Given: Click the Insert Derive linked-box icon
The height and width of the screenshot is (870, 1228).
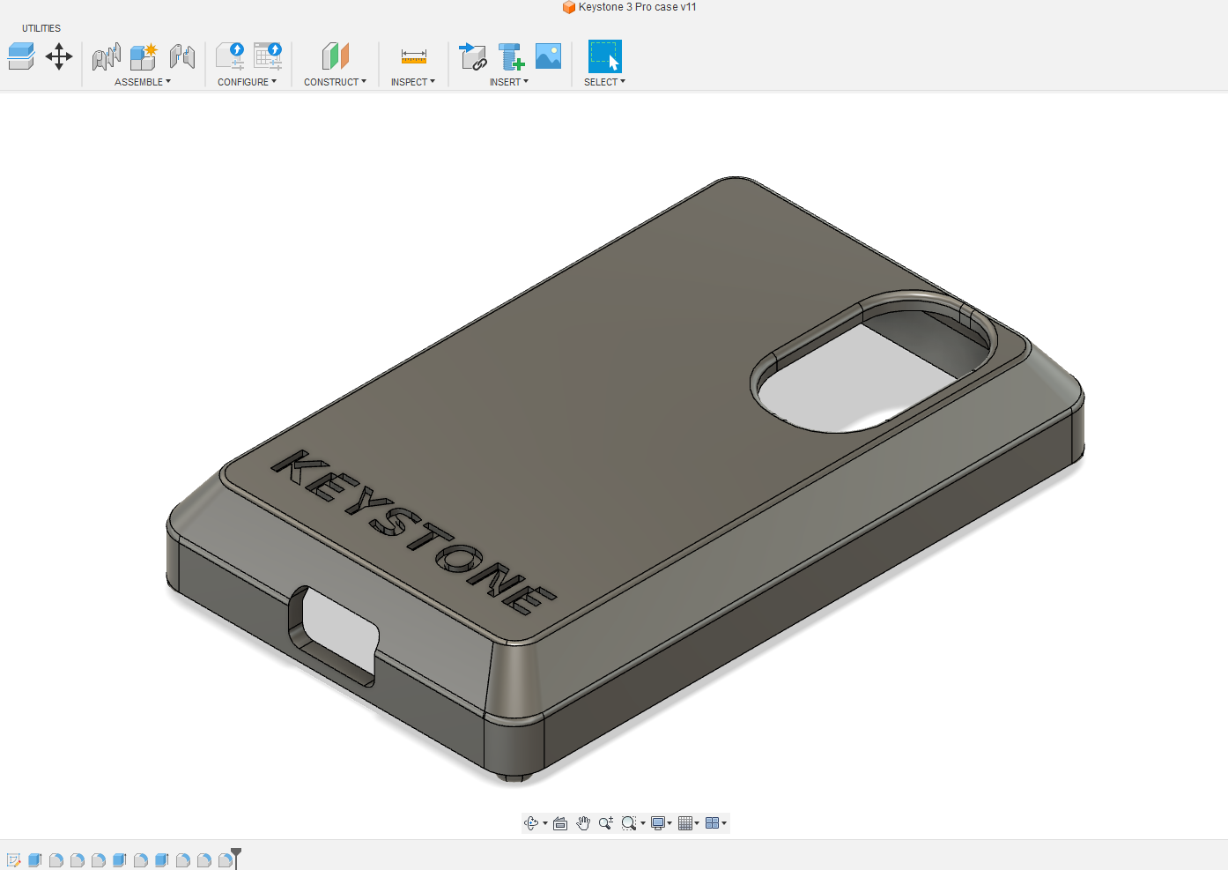Looking at the screenshot, I should tap(473, 56).
